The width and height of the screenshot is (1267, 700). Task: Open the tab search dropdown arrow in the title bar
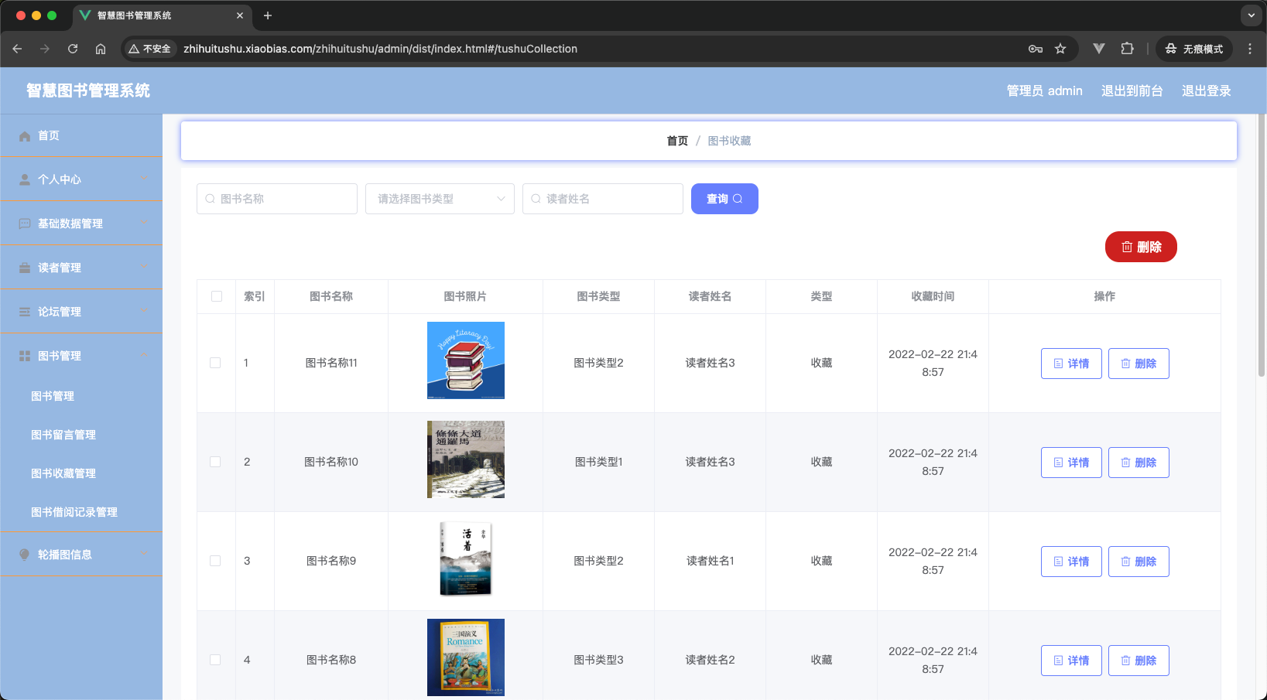tap(1252, 15)
